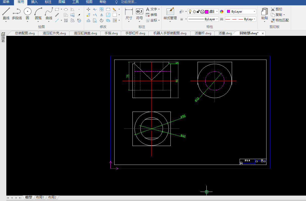
Task: Switch to the 布局2 layout tab
Action: coord(52,197)
